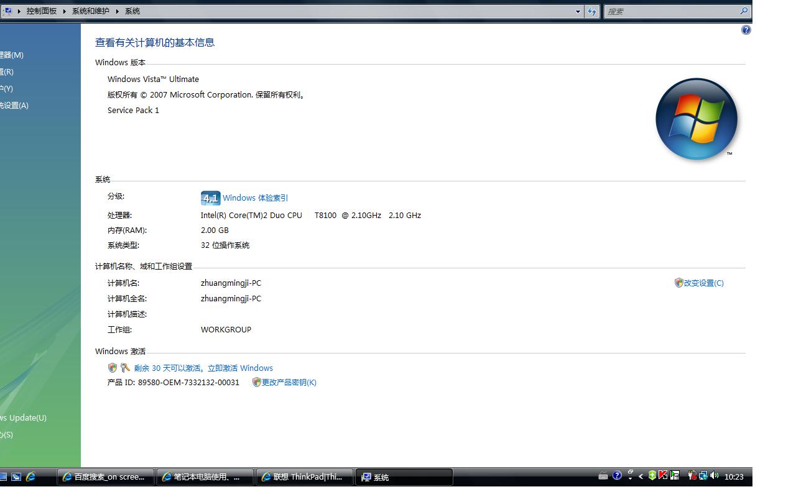Open the 控制面板 breadcrumb
The image size is (796, 497).
pos(41,11)
